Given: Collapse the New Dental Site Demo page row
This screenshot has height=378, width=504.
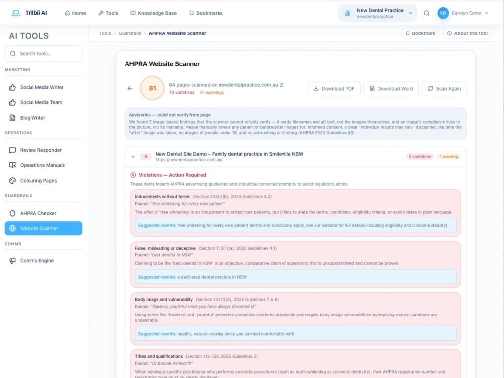Looking at the screenshot, I should [x=133, y=157].
